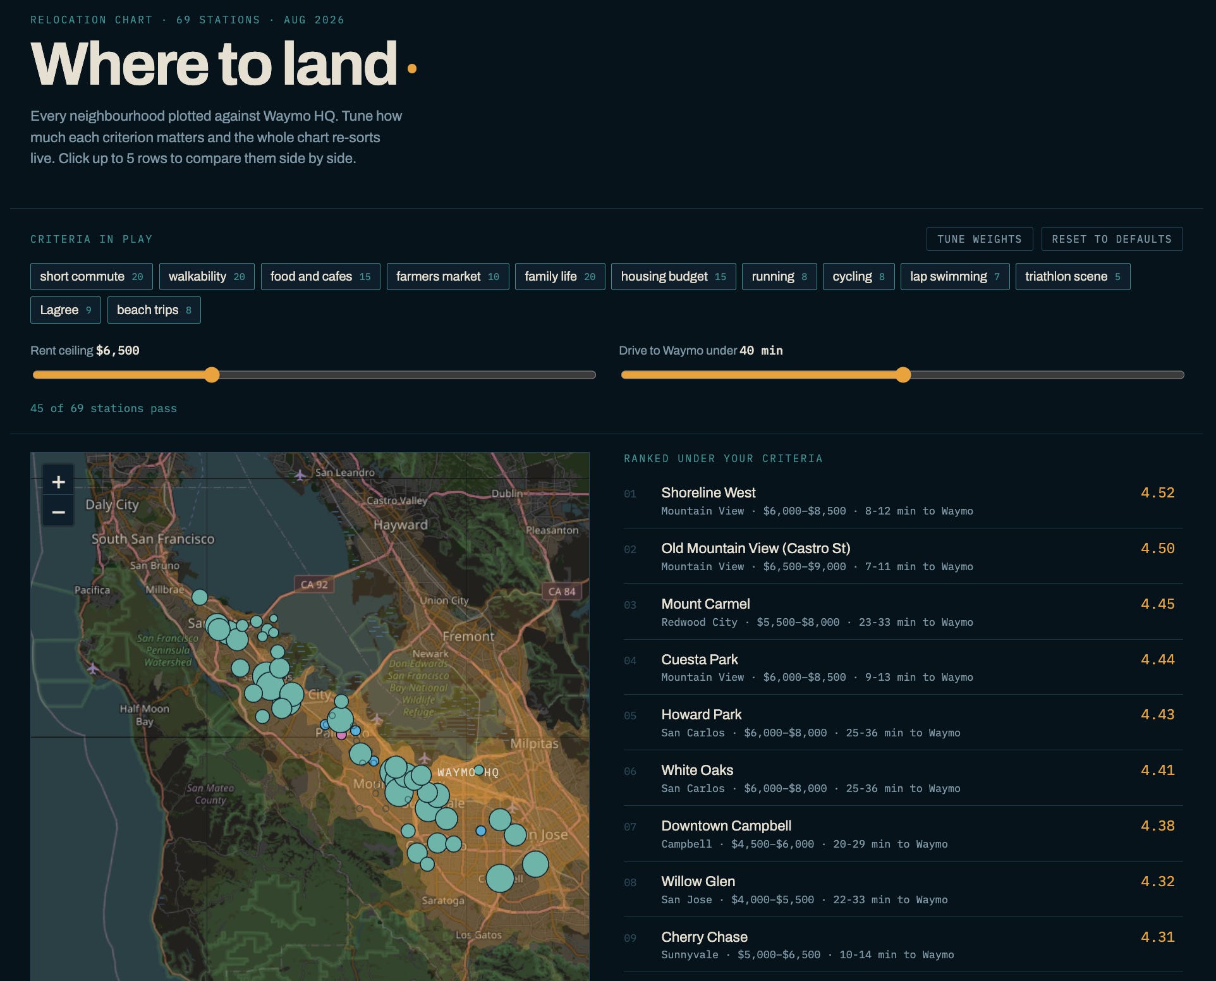Click Reset to Defaults button
The image size is (1216, 981).
1112,239
